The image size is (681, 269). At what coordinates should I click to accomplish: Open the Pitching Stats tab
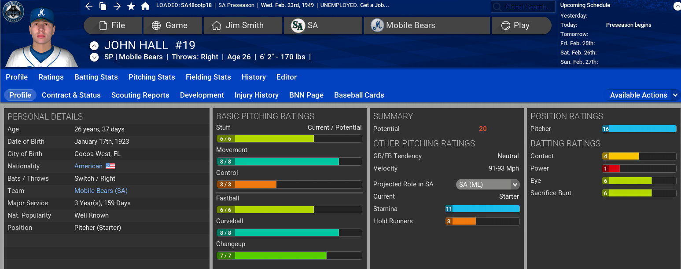151,77
